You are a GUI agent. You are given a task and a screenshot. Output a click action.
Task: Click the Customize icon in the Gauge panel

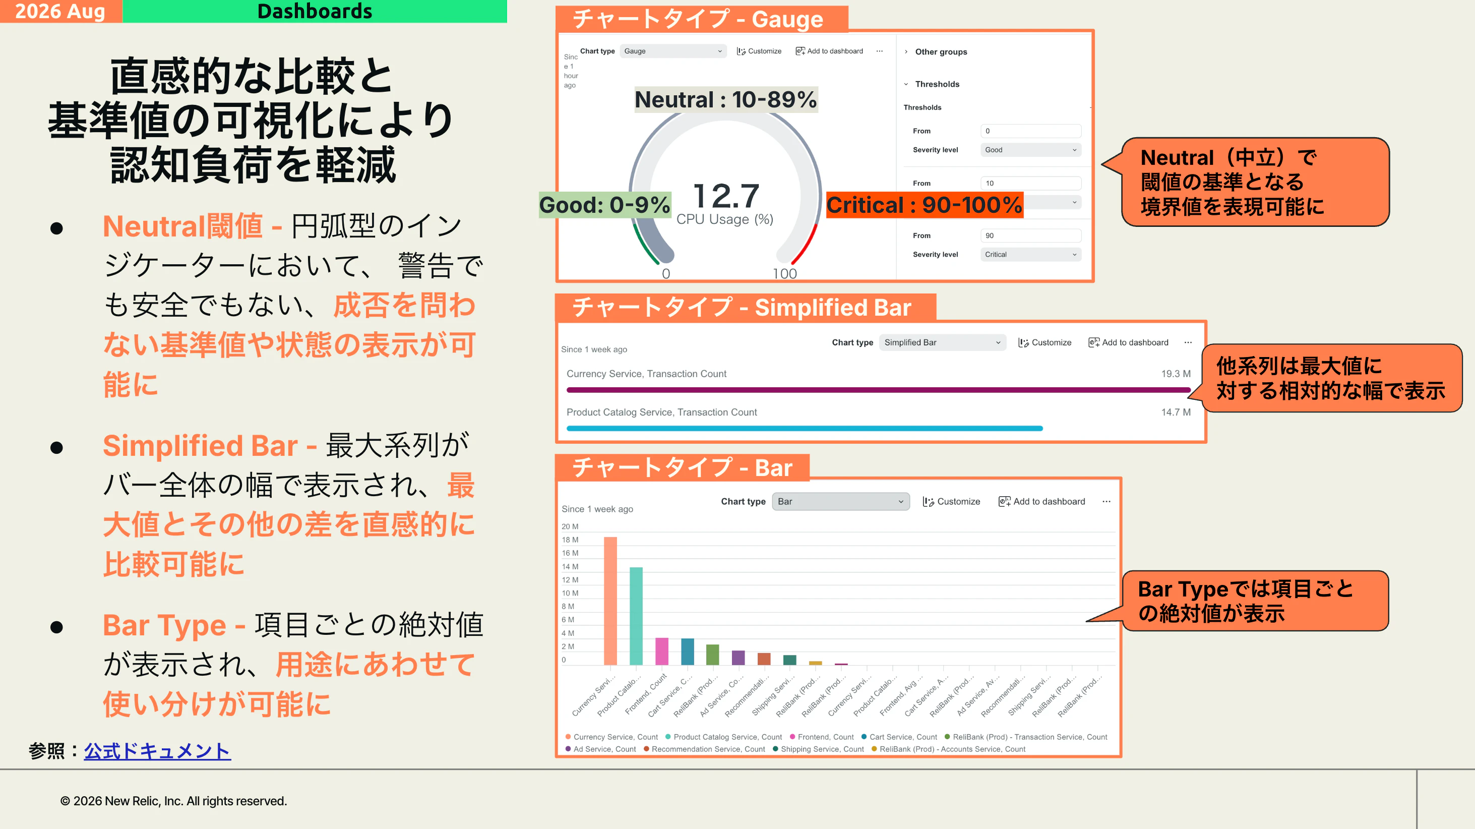tap(741, 51)
